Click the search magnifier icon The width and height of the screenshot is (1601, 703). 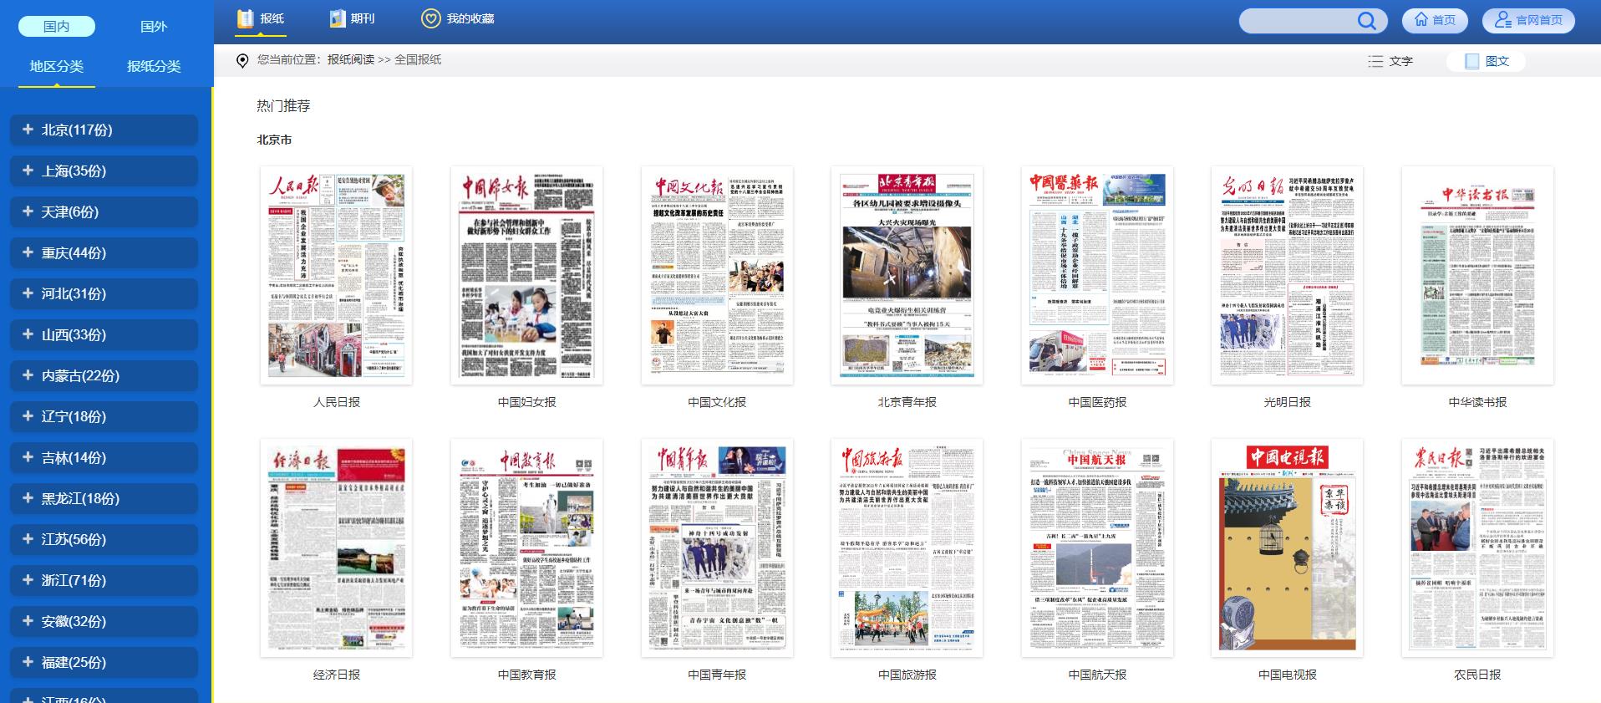(x=1366, y=21)
